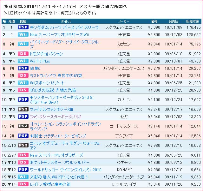Click the 集計期間 heading text
Screen dimensions: 203x191
point(65,6)
